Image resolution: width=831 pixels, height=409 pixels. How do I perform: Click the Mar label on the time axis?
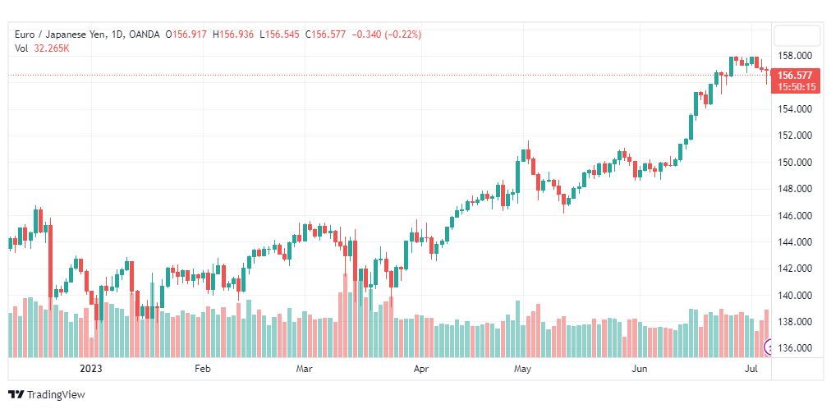click(x=304, y=369)
